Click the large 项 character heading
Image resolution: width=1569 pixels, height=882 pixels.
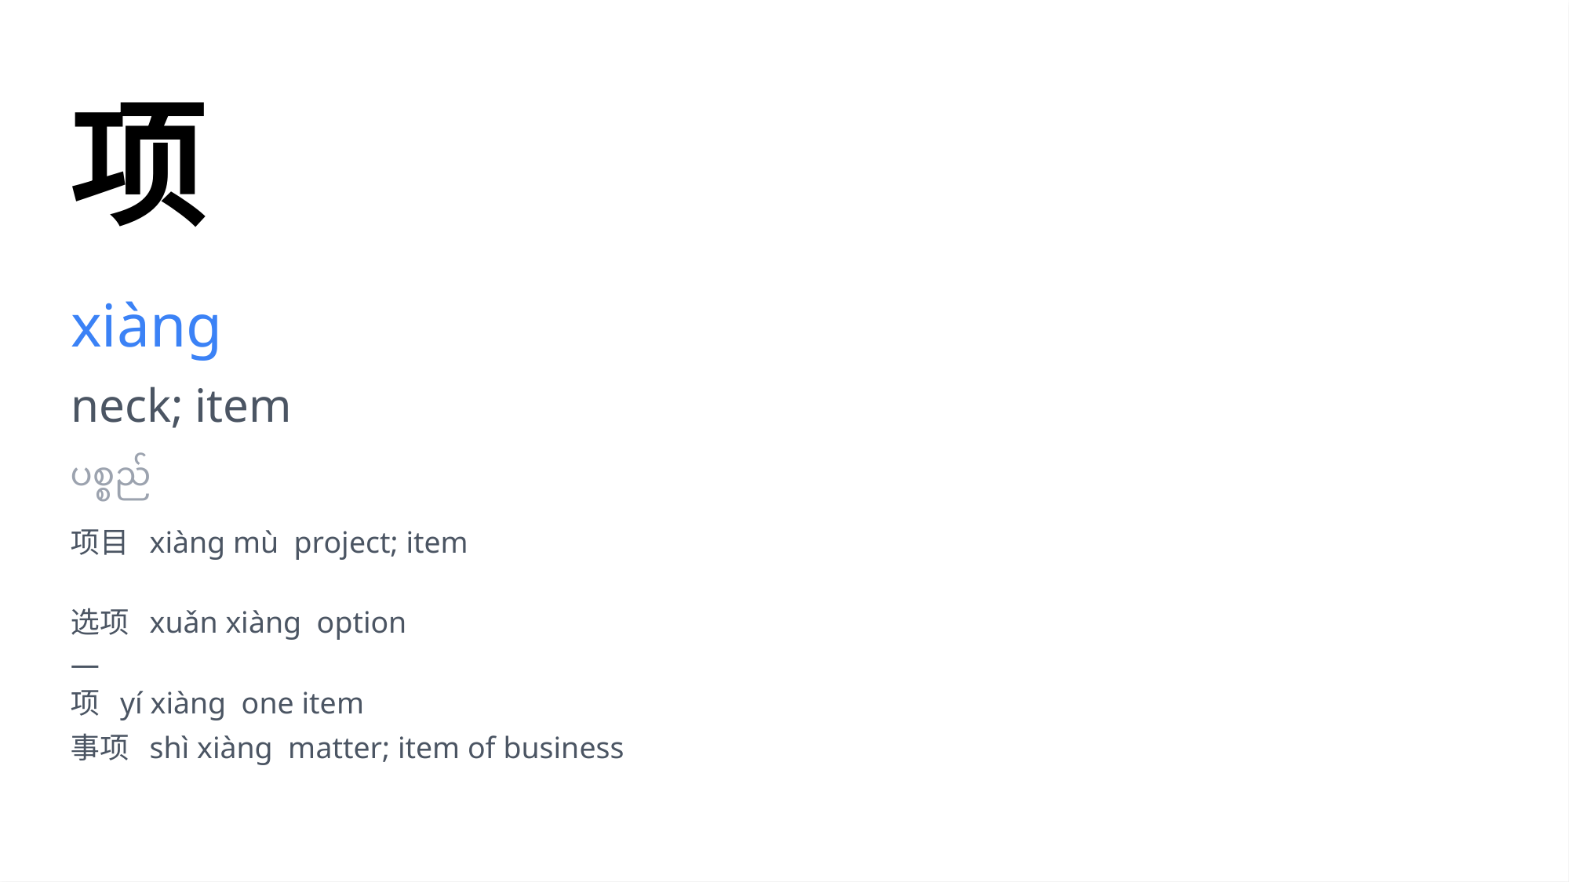139,164
